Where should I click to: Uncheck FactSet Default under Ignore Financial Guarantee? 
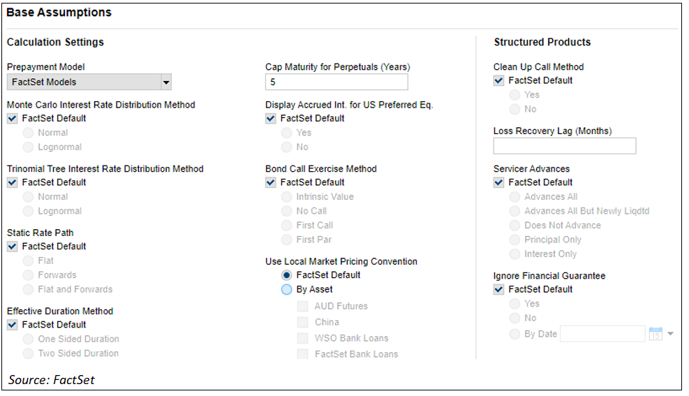pos(499,289)
